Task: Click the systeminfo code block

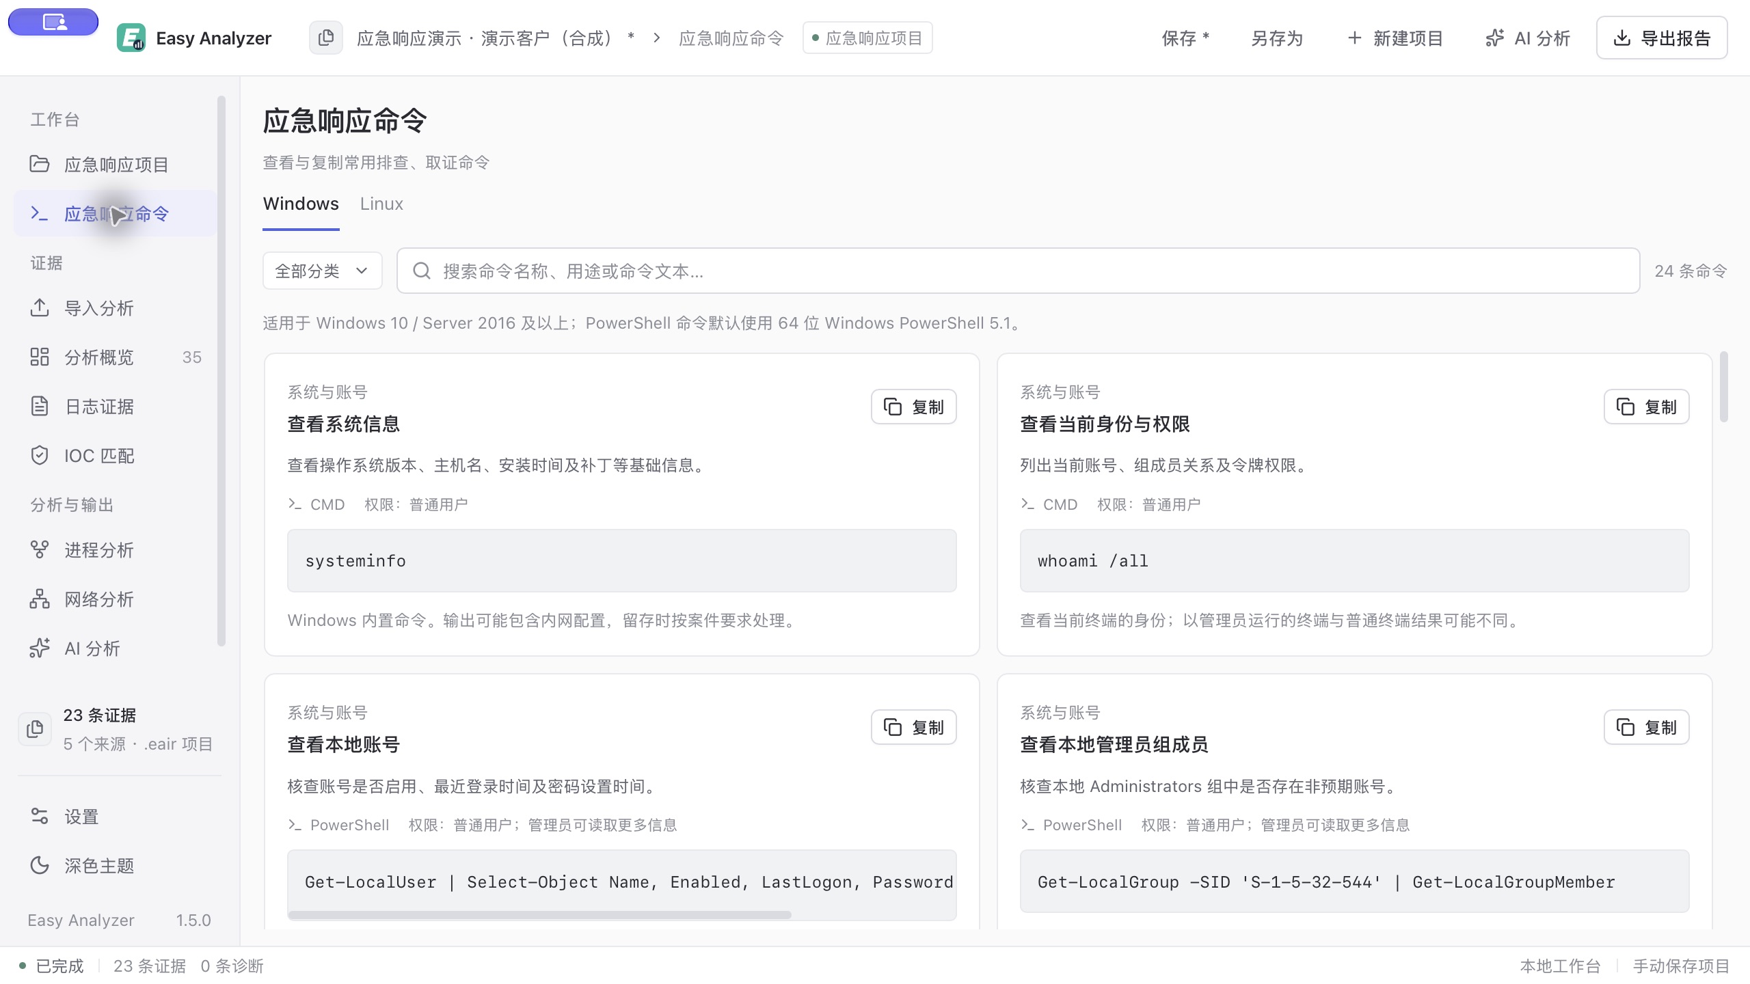Action: click(621, 560)
